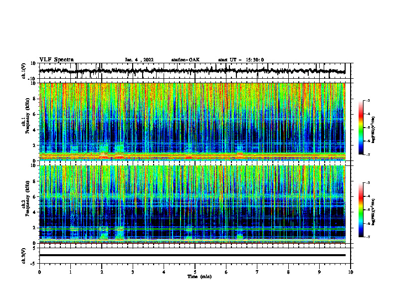Viewport: 395px width, 305px height.
Task: Select the "start UT = 15:30:0" header text
Action: (241, 60)
